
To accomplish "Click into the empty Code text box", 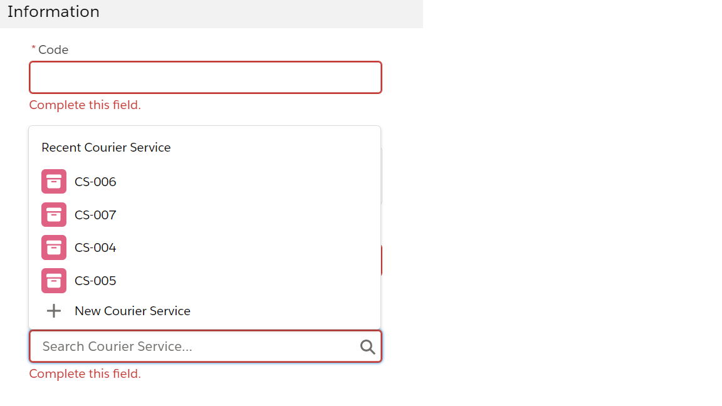I will (x=205, y=78).
